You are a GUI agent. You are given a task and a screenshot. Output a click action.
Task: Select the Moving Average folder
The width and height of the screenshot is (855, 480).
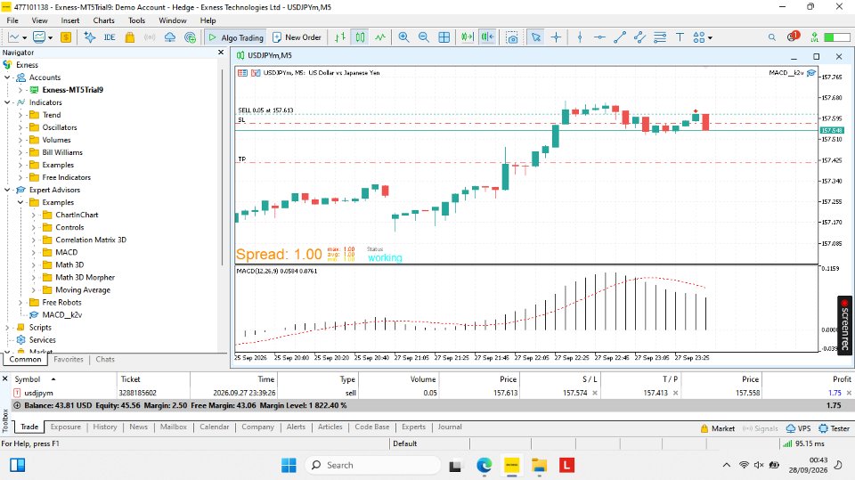[x=82, y=289]
